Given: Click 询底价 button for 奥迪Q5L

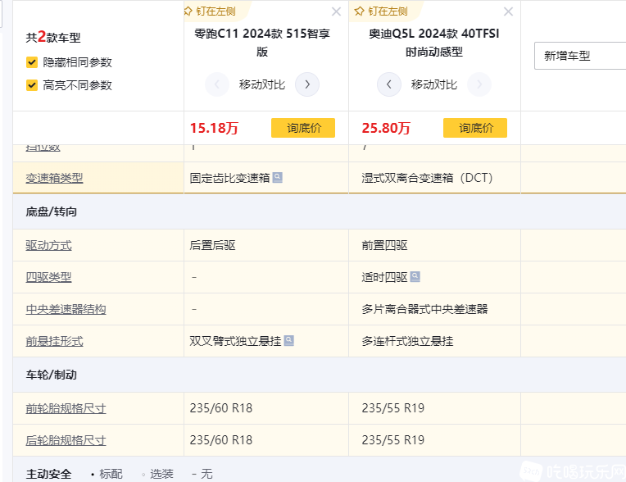Looking at the screenshot, I should point(475,128).
